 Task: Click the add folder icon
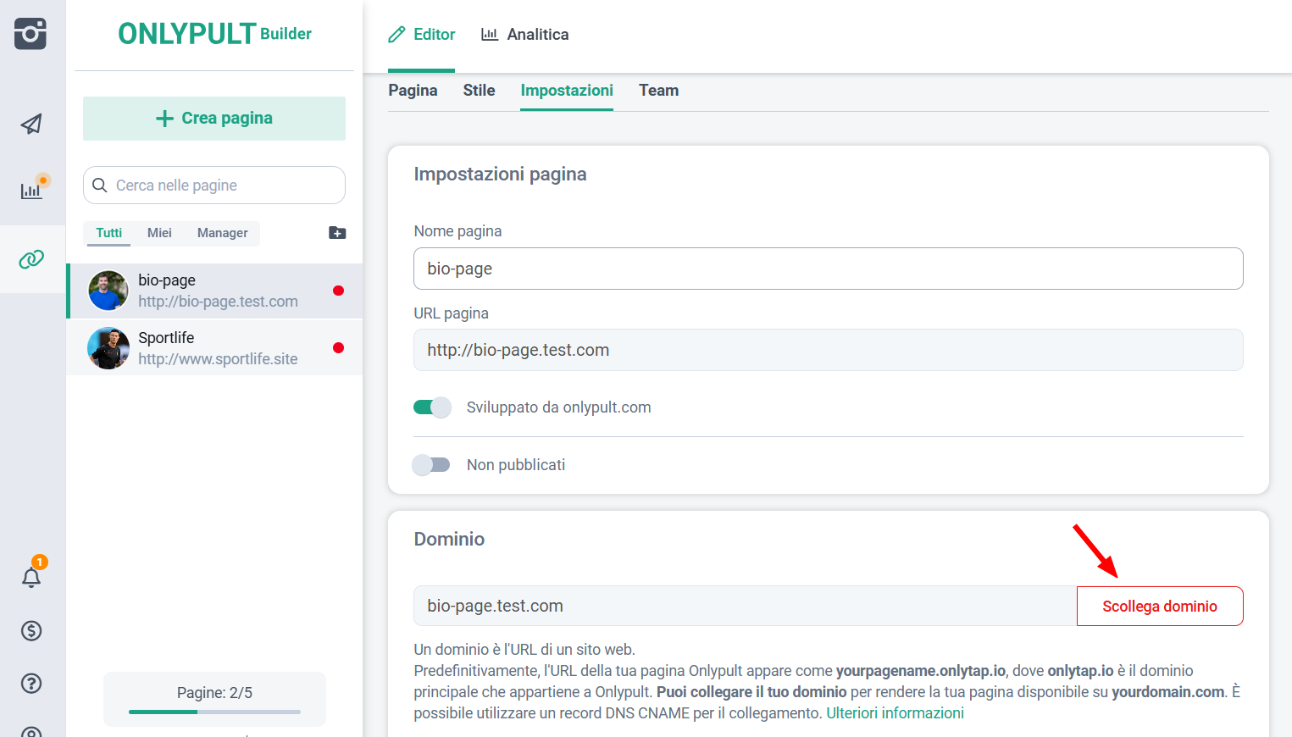337,233
